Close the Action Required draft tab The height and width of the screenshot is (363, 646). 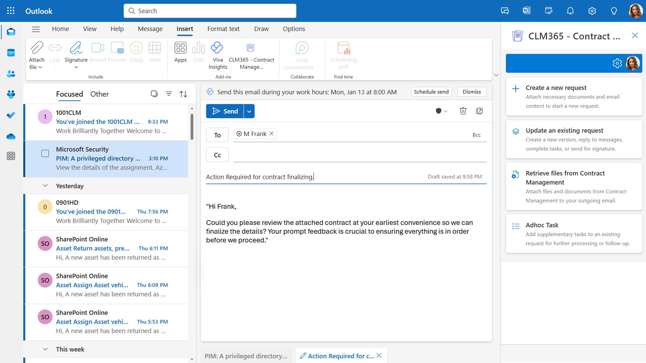tap(379, 356)
